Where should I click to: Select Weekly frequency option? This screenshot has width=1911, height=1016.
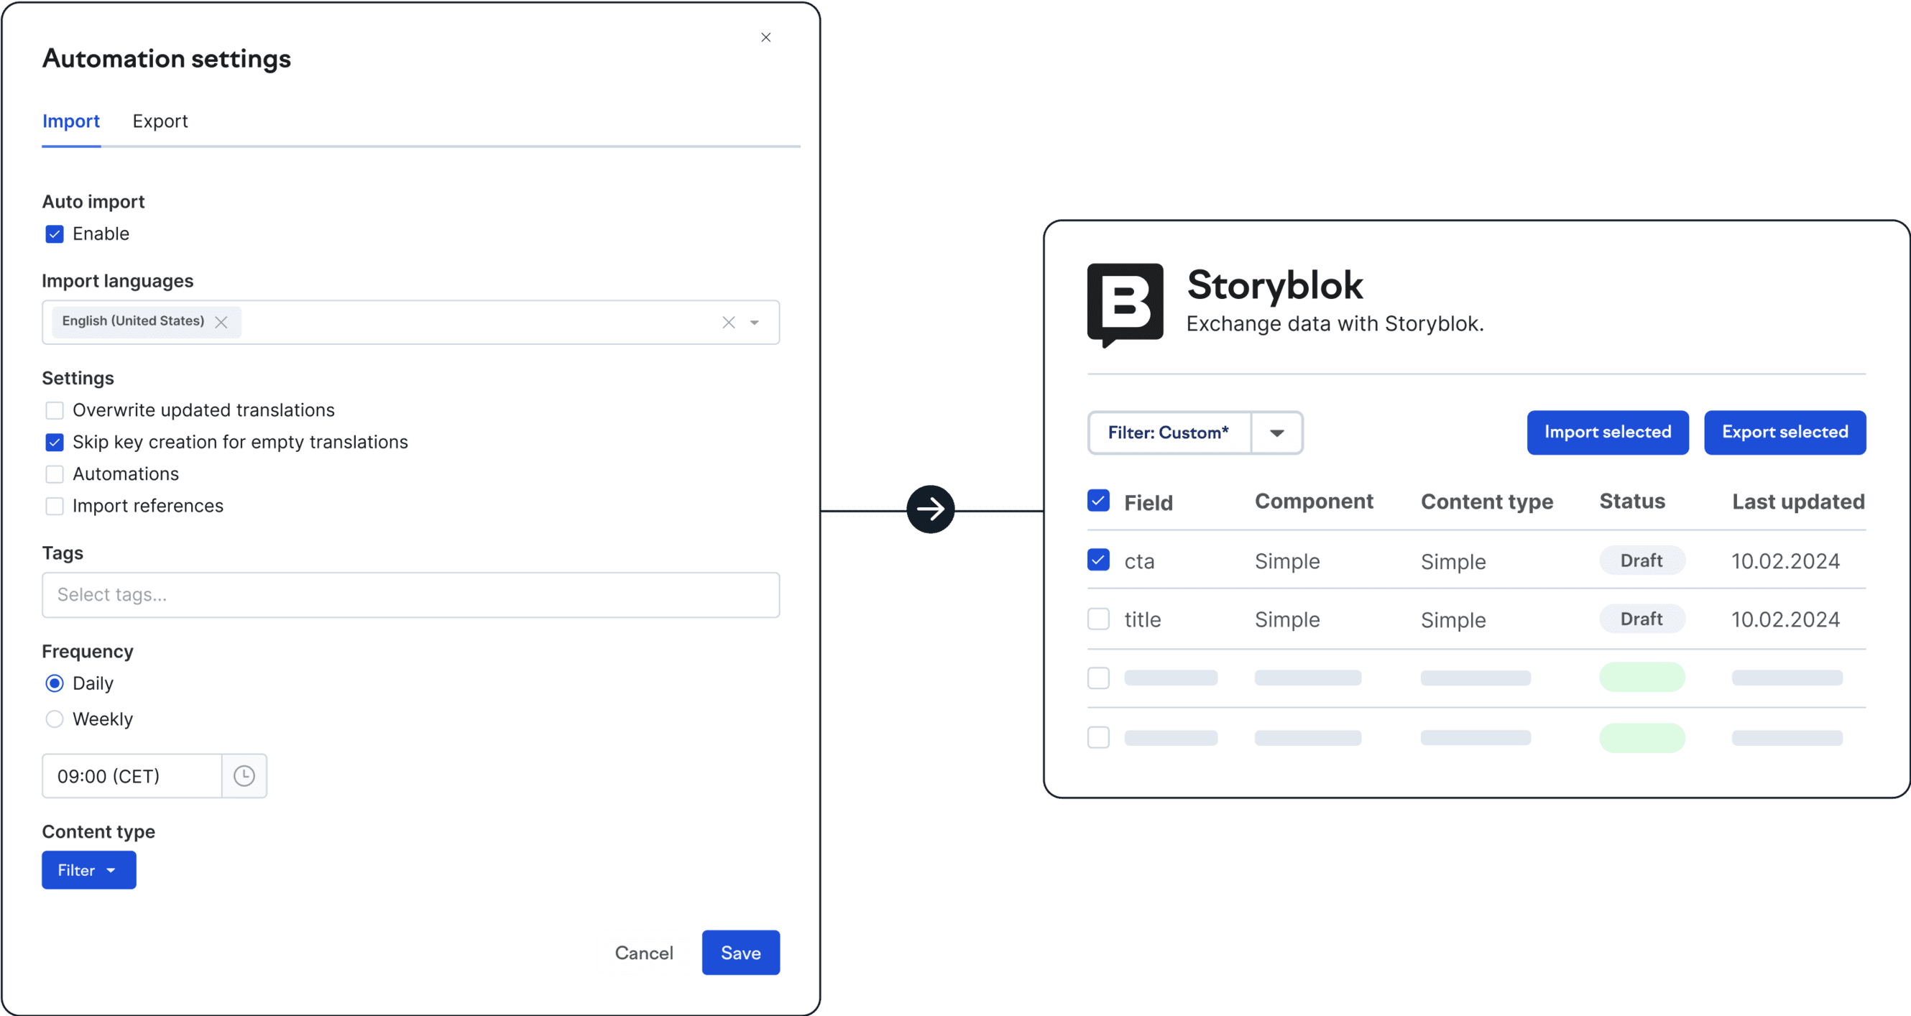[55, 719]
